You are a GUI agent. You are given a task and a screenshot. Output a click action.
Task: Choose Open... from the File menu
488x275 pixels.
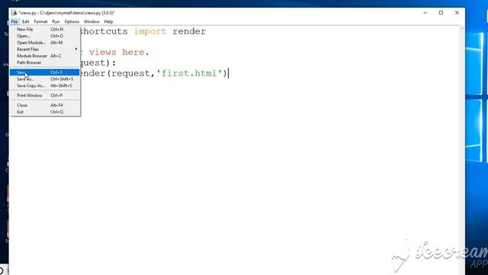[x=44, y=36]
